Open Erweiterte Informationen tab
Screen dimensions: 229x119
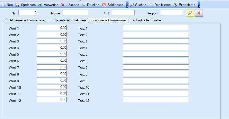pos(68,20)
